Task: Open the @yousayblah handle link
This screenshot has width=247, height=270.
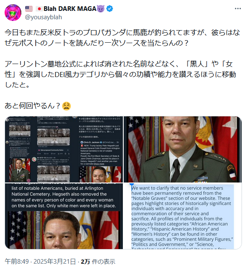Action: [x=43, y=17]
